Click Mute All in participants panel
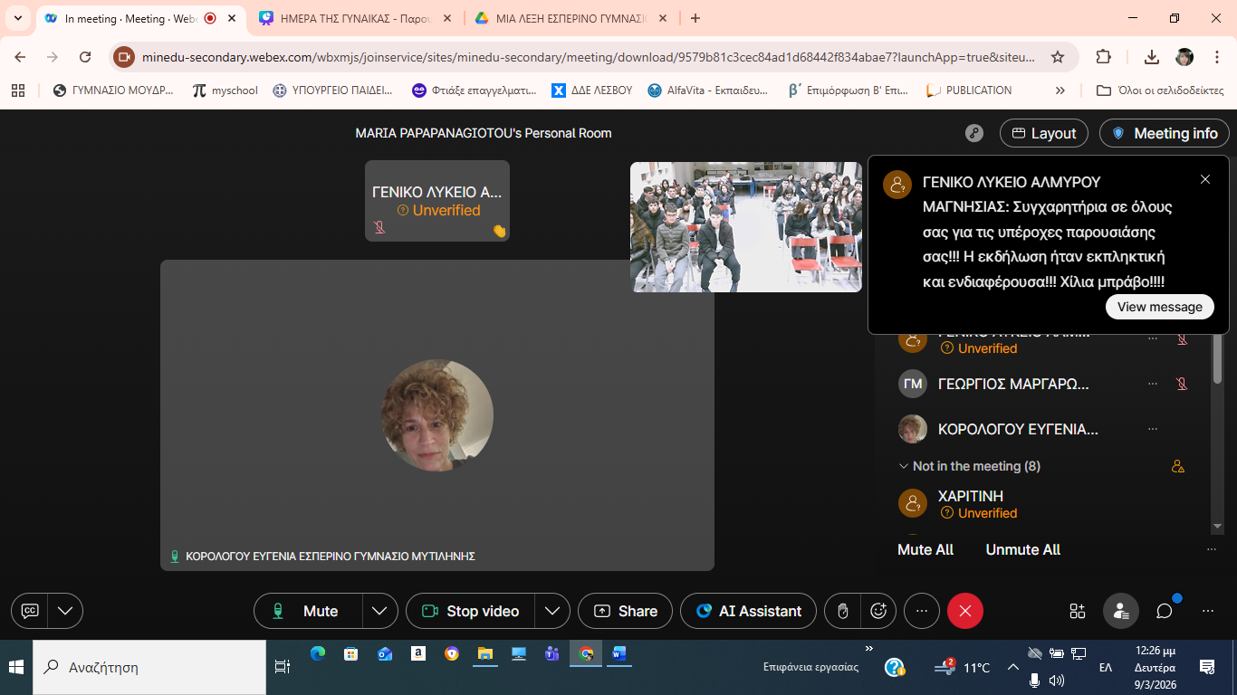1237x695 pixels. point(925,549)
